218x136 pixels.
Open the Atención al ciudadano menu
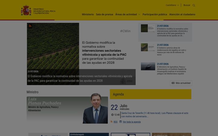point(182,14)
